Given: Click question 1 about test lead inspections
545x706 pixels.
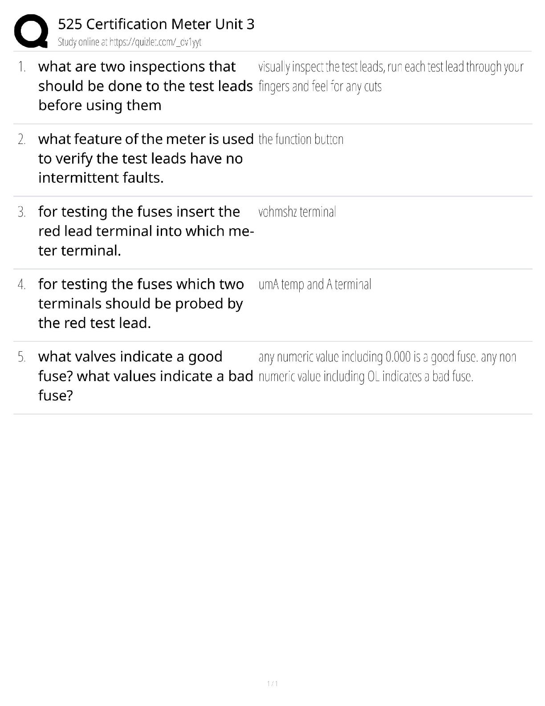Looking at the screenshot, I should [x=146, y=86].
